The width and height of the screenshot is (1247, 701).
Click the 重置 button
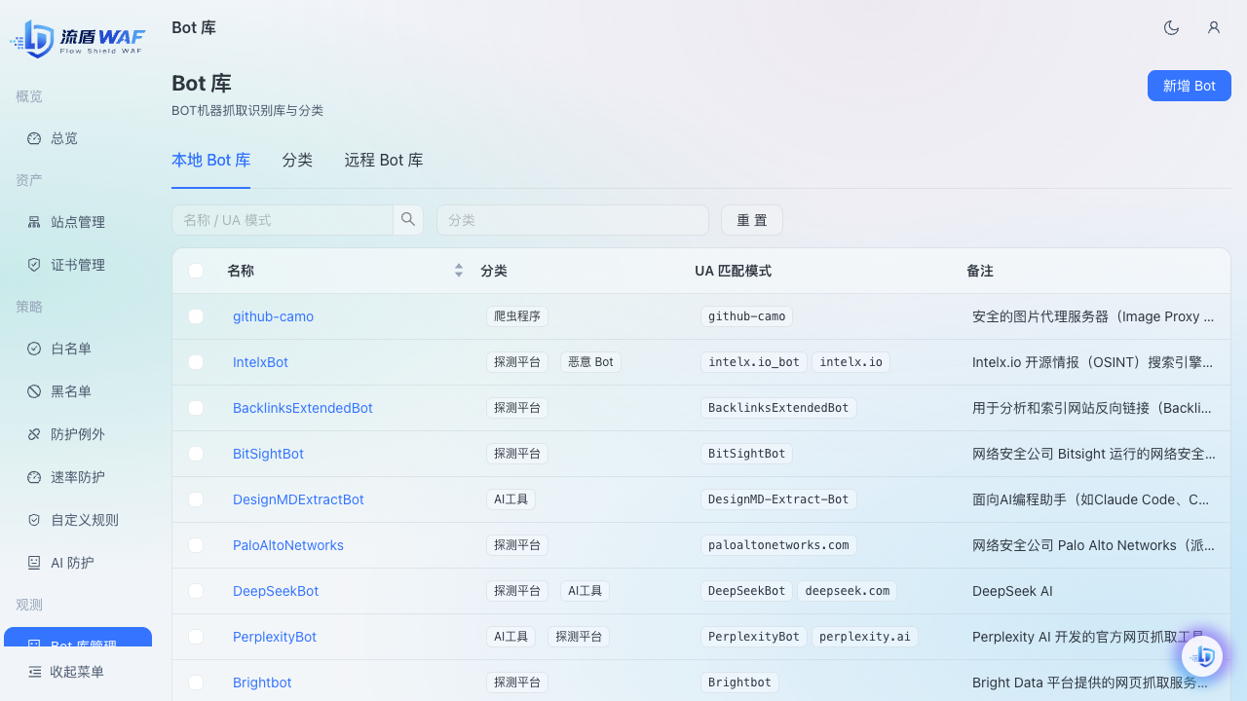pos(752,220)
